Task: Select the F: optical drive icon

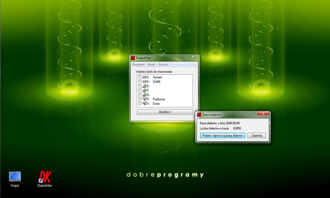Action: [144, 90]
